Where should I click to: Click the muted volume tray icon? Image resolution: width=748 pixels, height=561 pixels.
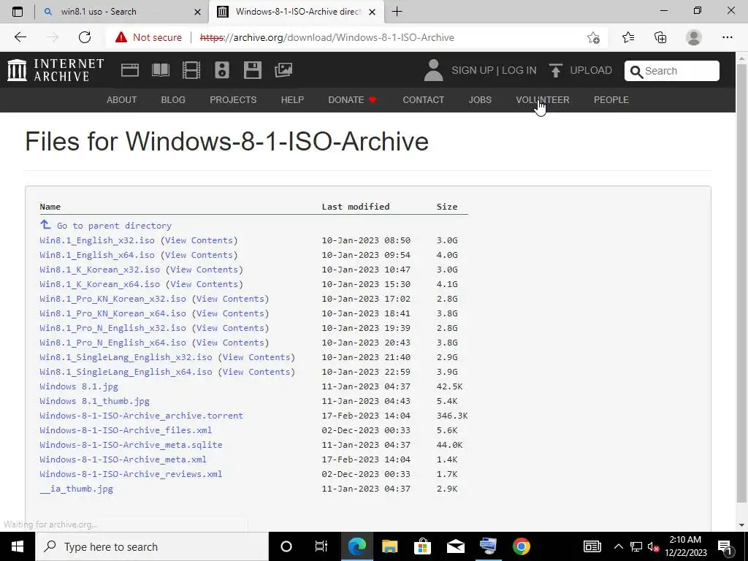[x=654, y=546]
